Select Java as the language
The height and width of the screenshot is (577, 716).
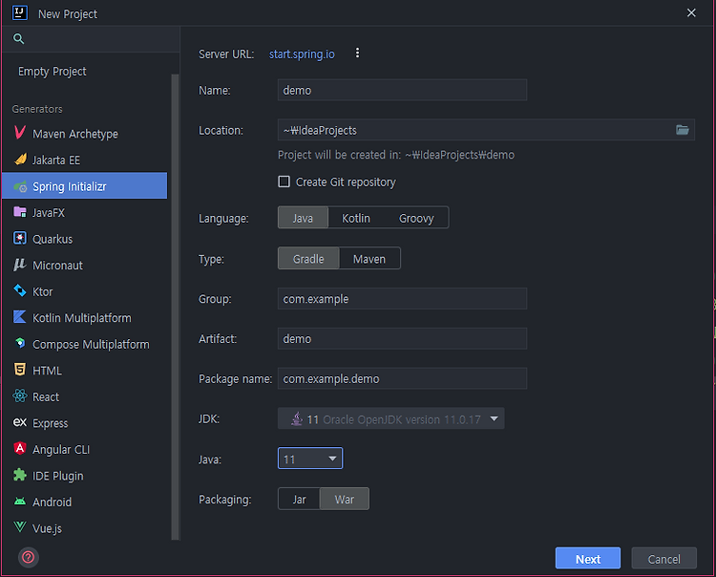click(303, 218)
